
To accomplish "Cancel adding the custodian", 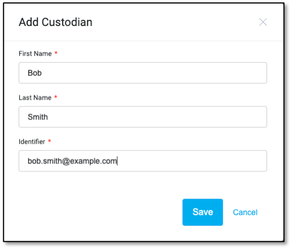I will [x=245, y=212].
